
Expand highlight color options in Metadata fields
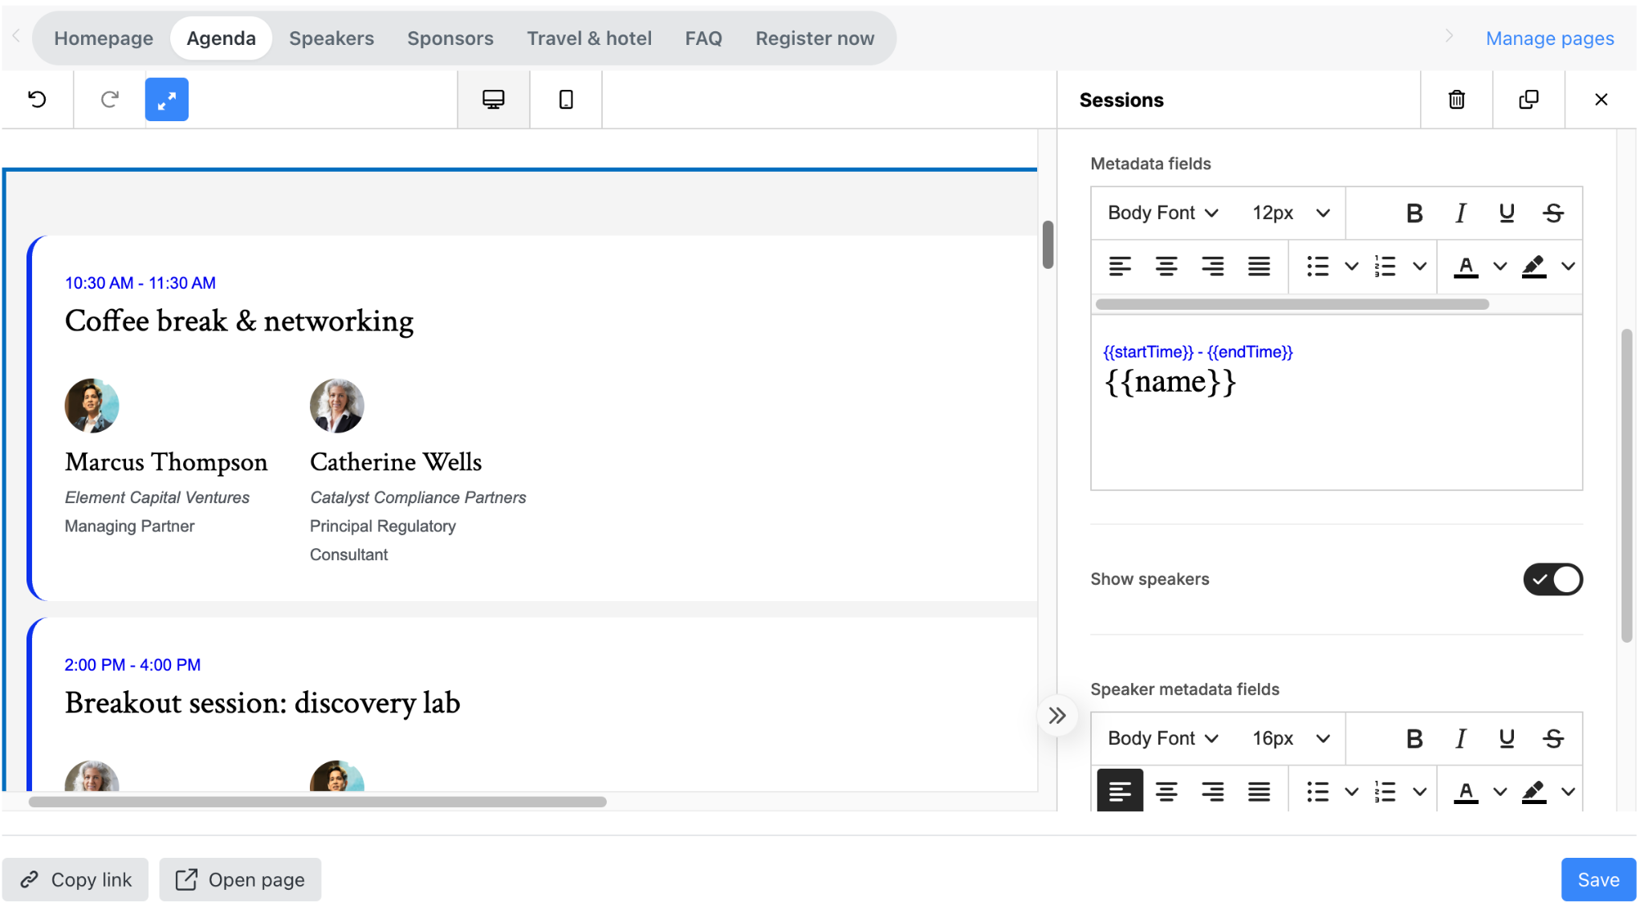pos(1569,266)
